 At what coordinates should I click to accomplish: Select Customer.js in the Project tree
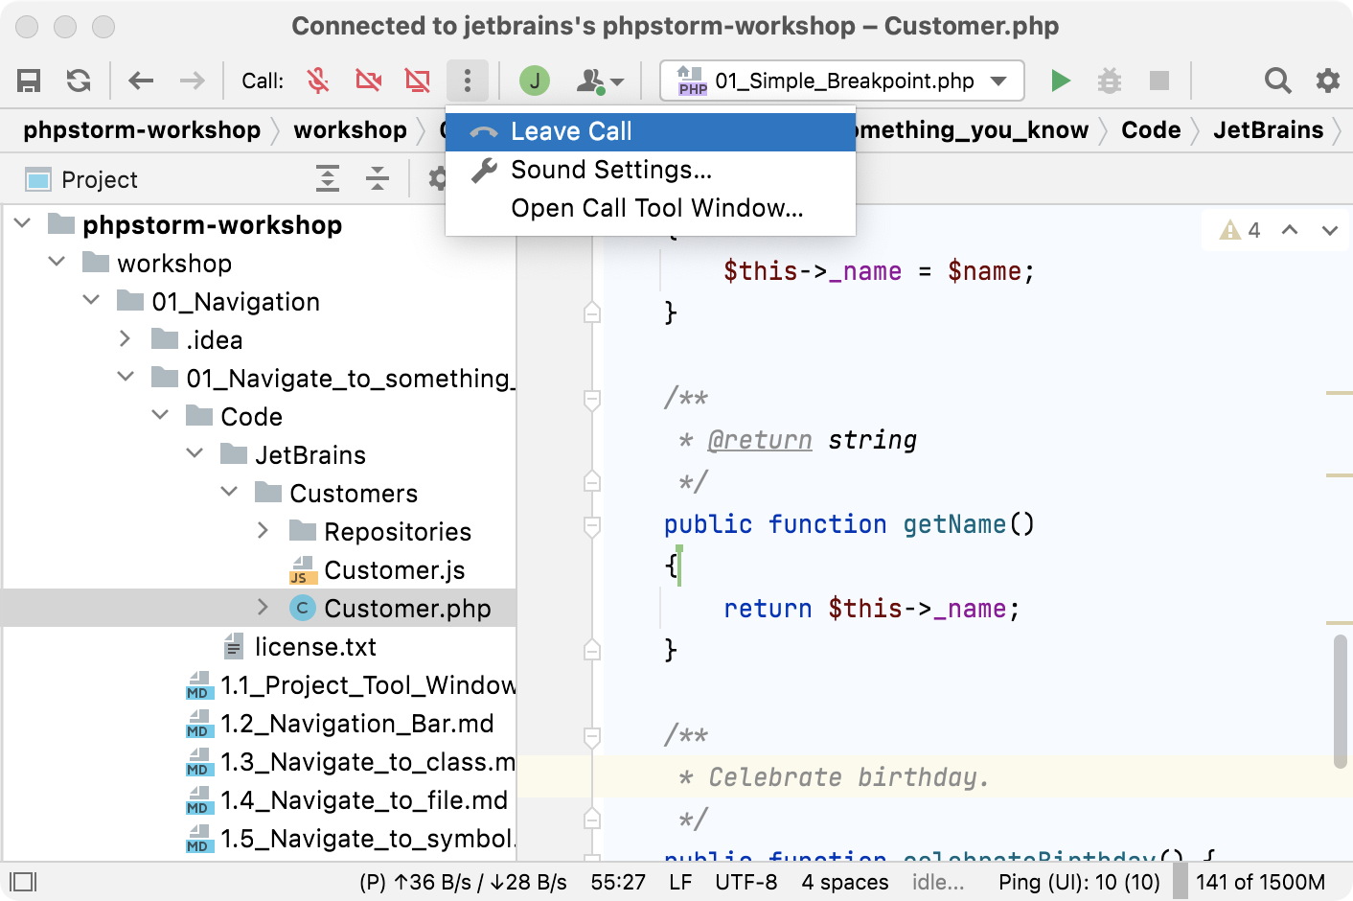394,569
